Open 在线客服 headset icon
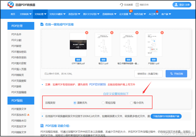 click(x=121, y=5)
